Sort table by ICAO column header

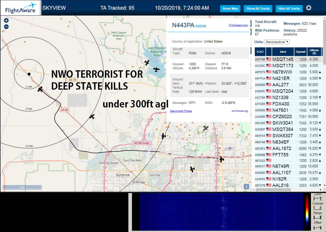[260, 52]
